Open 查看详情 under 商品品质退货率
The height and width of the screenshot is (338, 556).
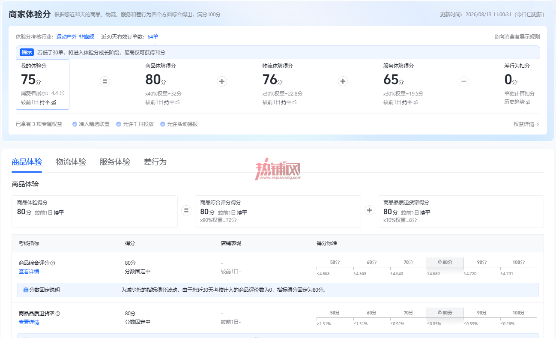29,322
